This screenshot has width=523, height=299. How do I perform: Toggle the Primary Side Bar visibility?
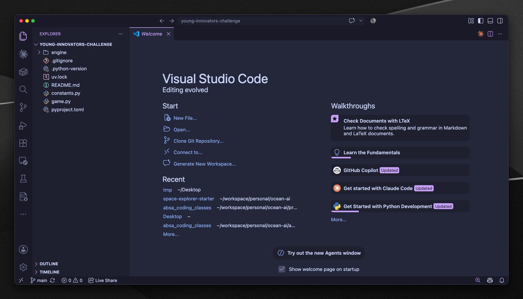481,21
